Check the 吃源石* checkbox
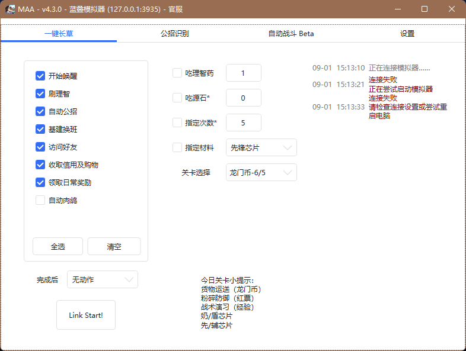This screenshot has width=466, height=351. tap(177, 98)
